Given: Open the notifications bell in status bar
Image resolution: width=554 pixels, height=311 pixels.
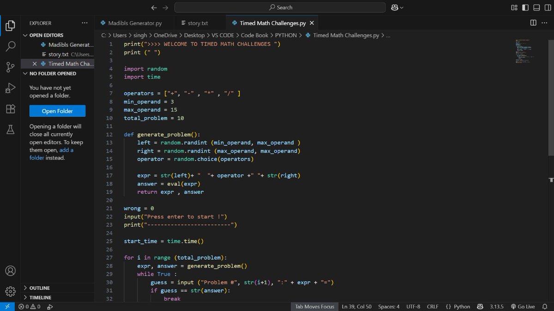Looking at the screenshot, I should (546, 306).
